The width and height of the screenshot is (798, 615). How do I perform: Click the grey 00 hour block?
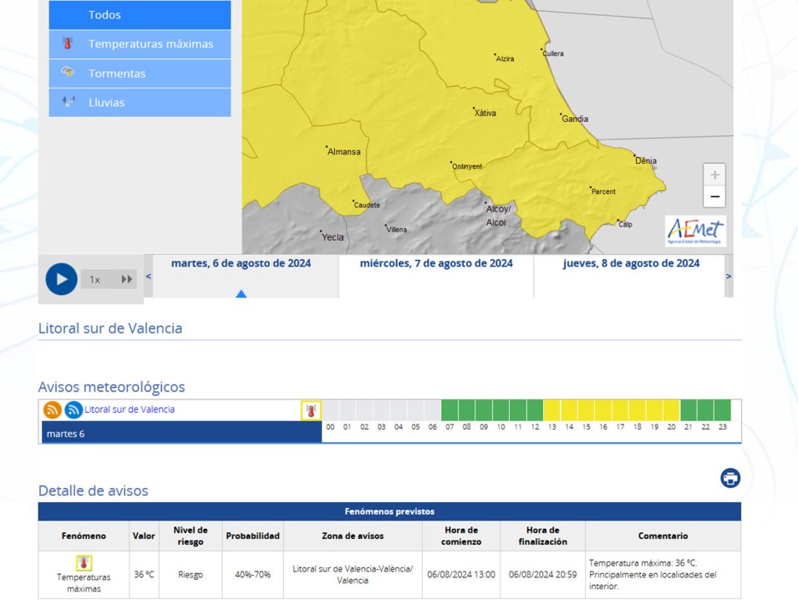click(330, 410)
